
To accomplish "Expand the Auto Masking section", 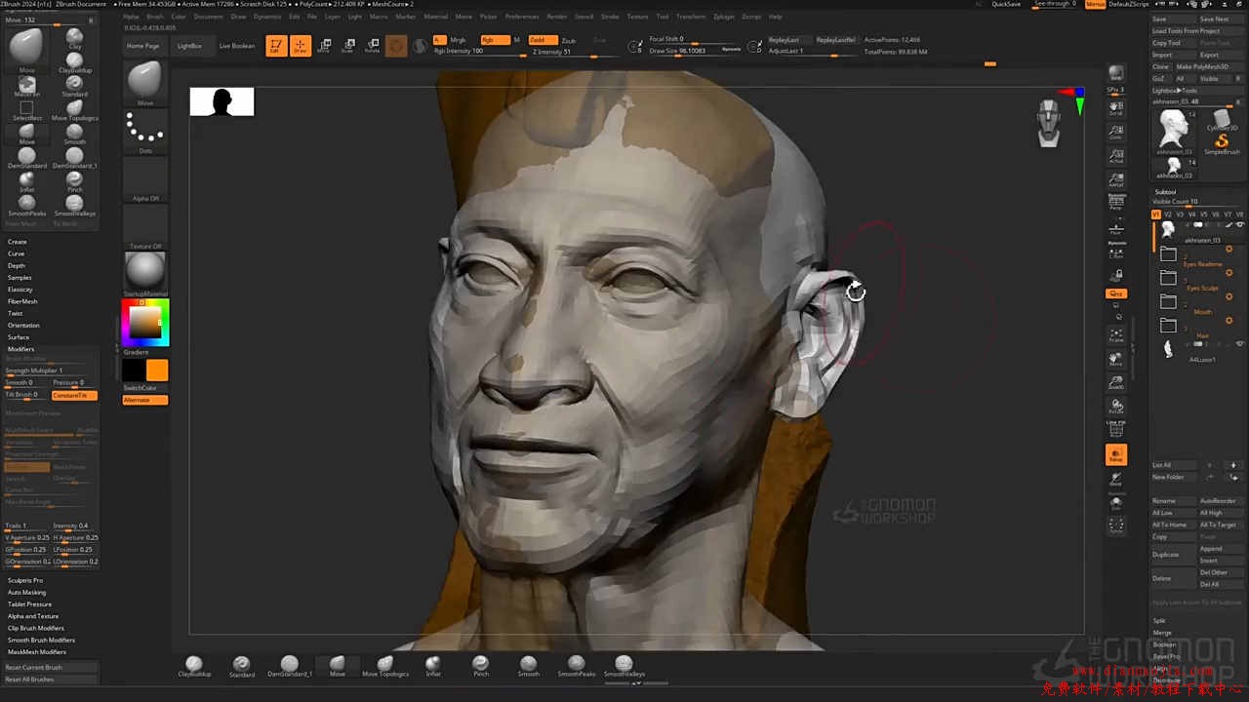I will pos(27,592).
